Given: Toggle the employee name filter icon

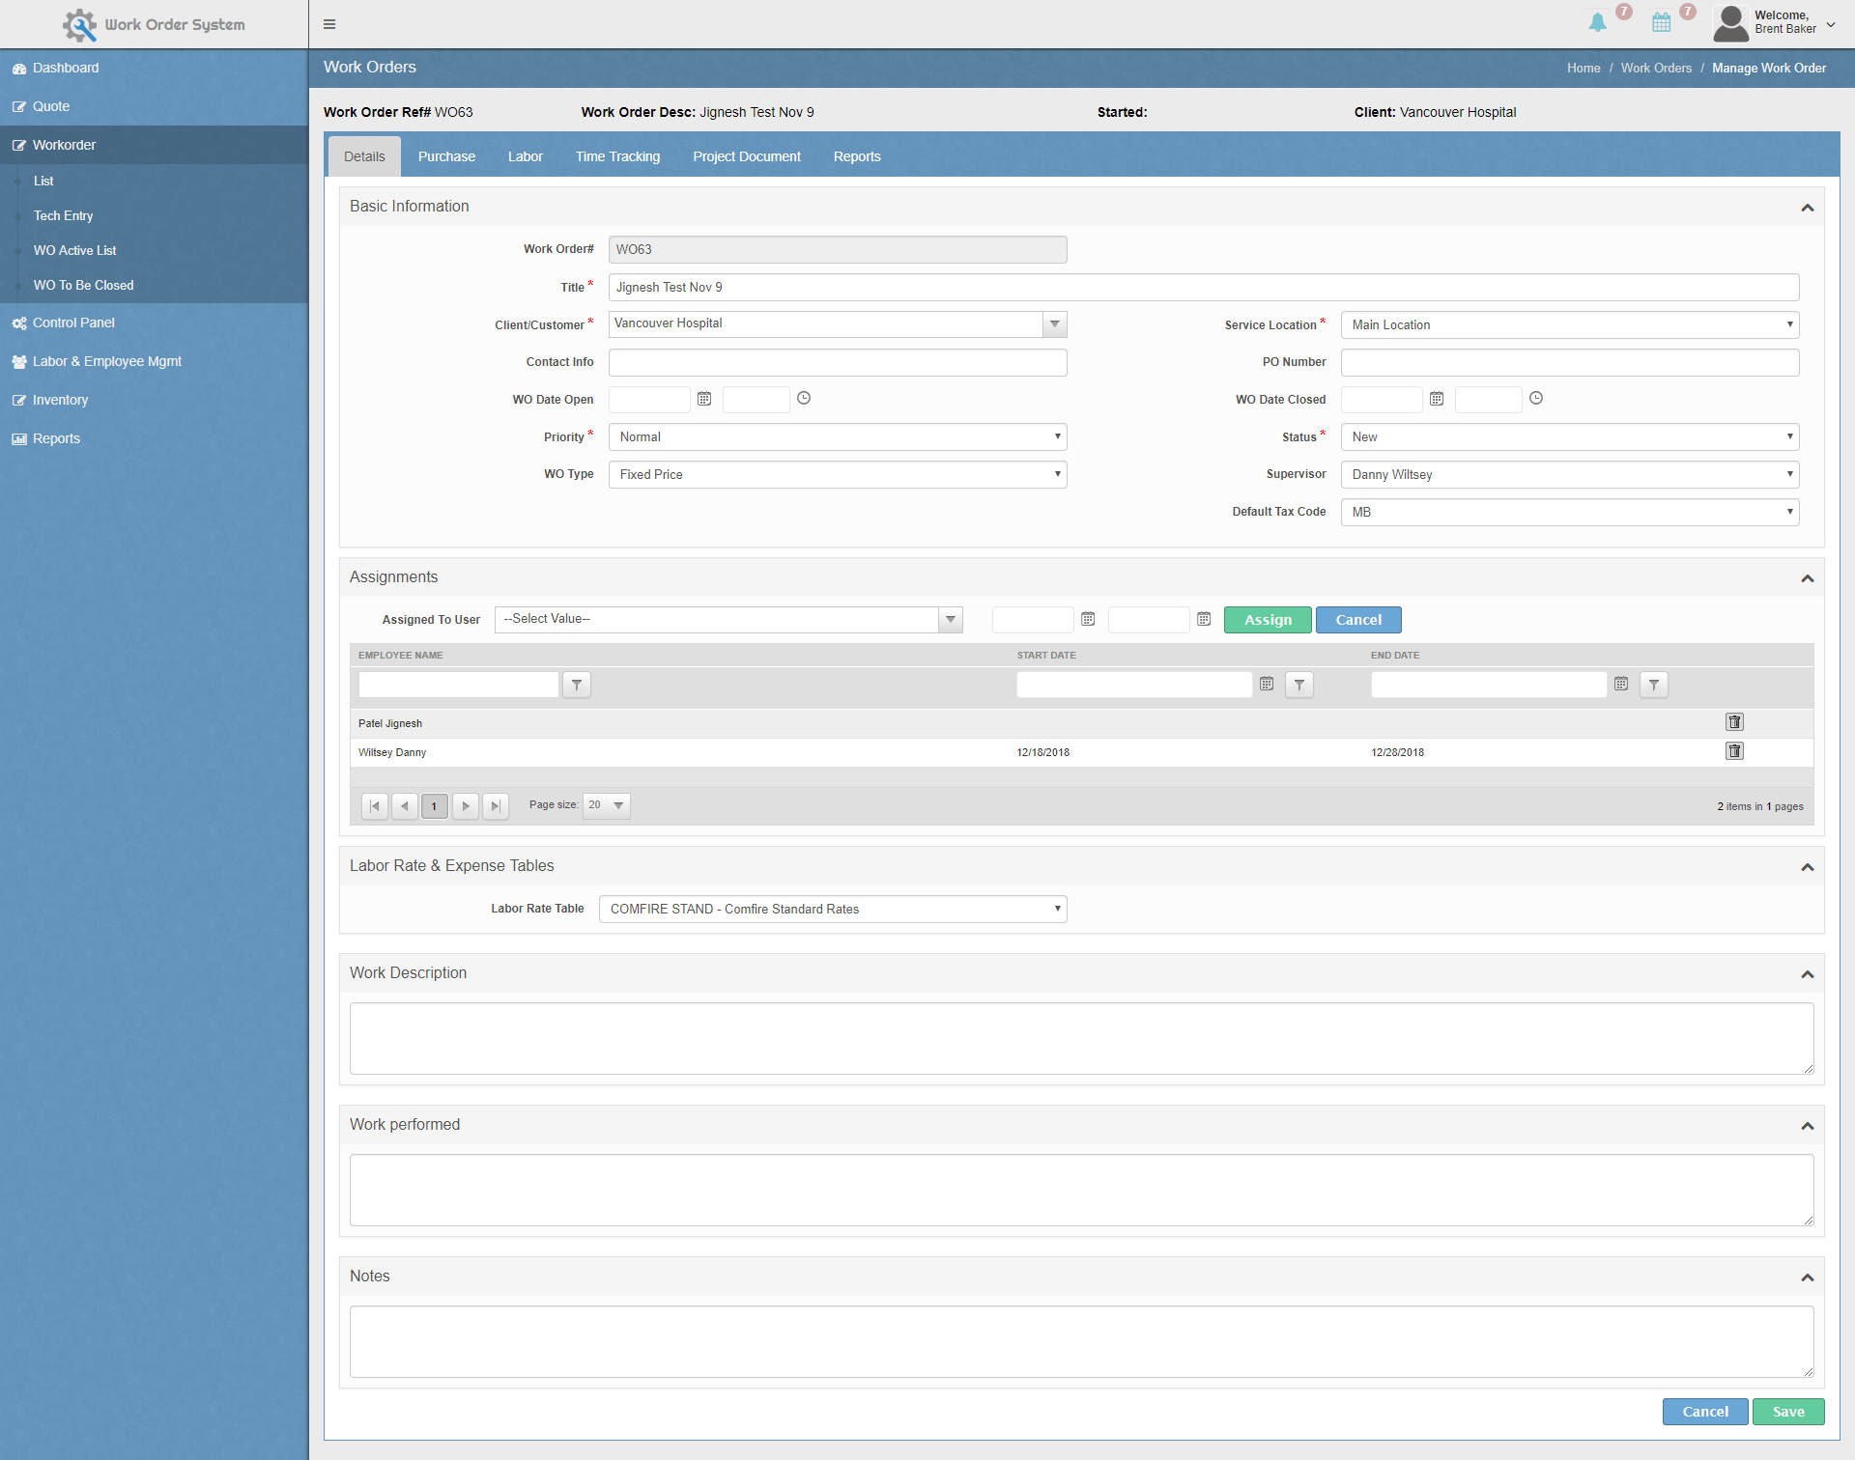Looking at the screenshot, I should 577,685.
